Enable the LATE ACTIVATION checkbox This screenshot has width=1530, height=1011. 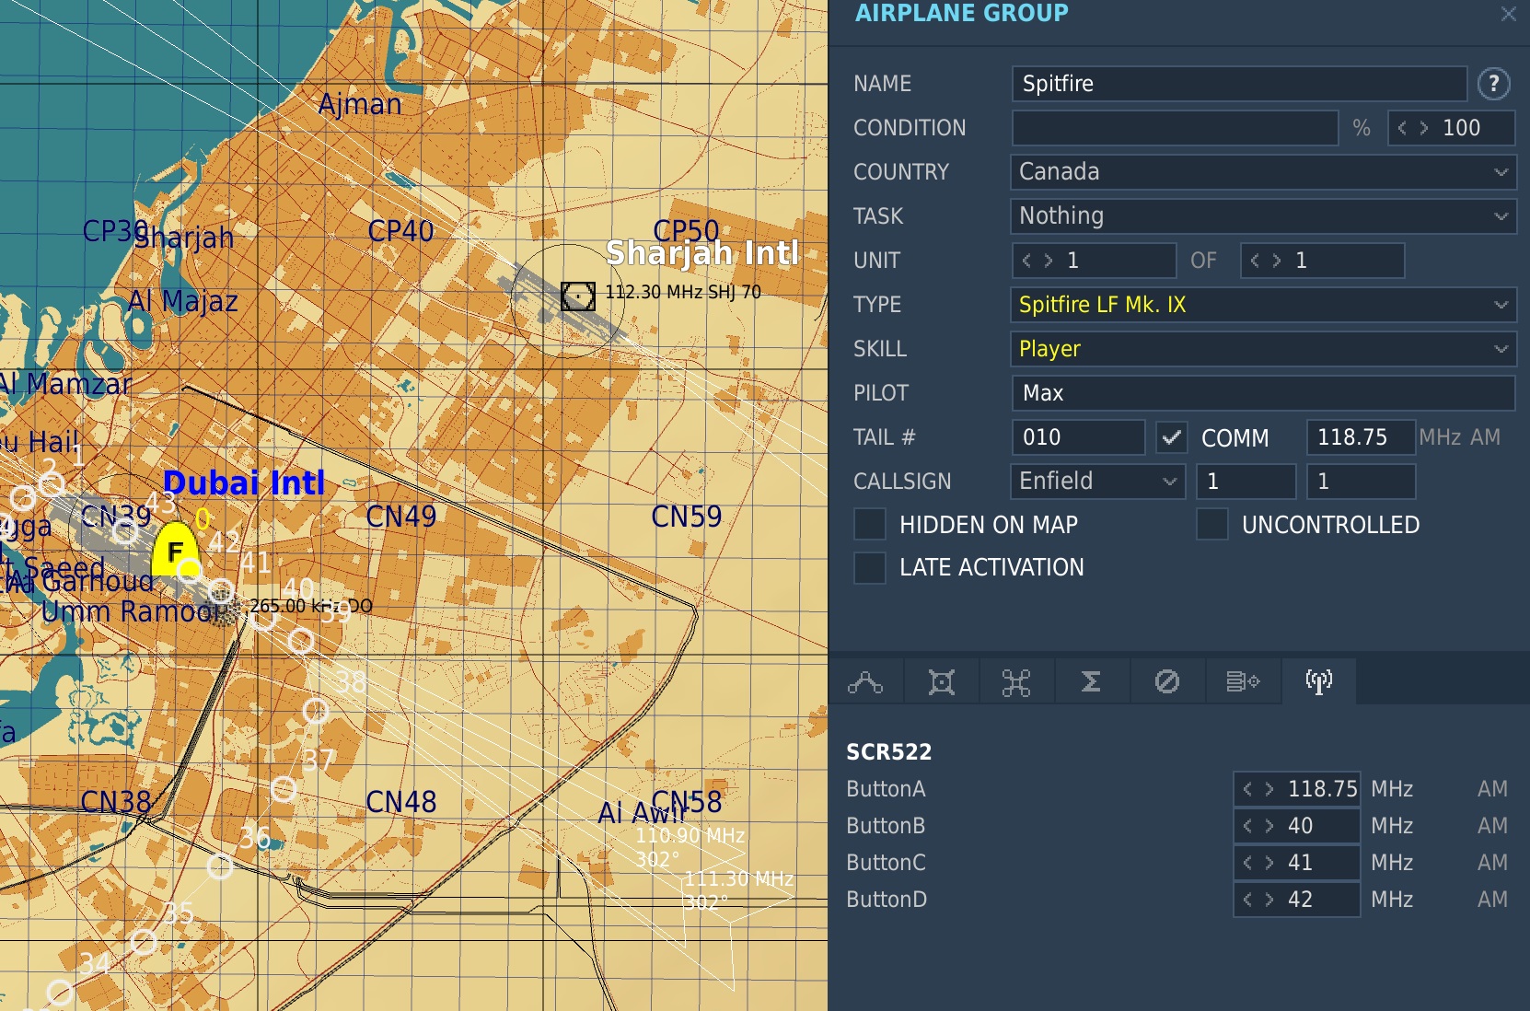870,567
